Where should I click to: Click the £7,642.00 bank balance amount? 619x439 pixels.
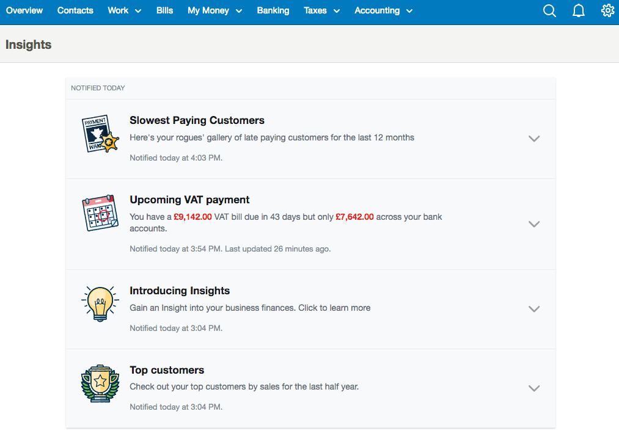354,217
